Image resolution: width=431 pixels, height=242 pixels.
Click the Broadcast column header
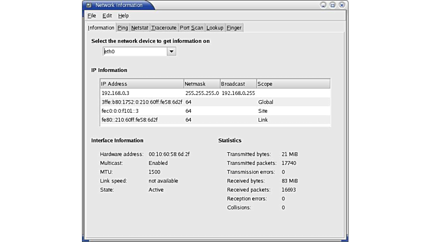coord(238,84)
